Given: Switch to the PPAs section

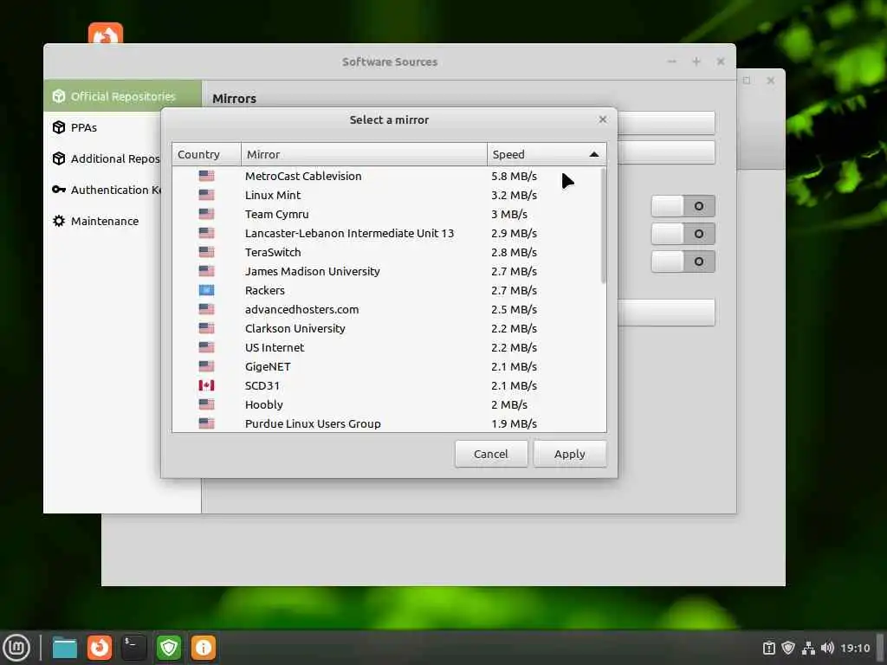Looking at the screenshot, I should (103, 127).
